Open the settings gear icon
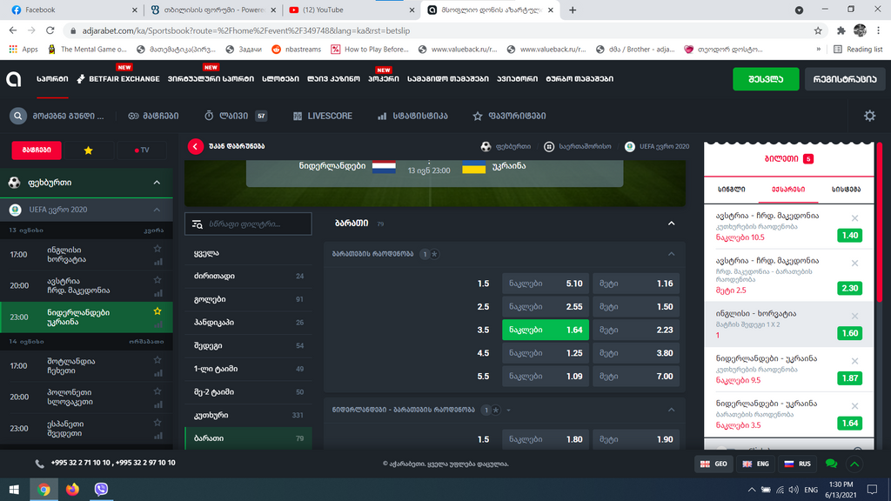The height and width of the screenshot is (501, 891). click(x=869, y=116)
